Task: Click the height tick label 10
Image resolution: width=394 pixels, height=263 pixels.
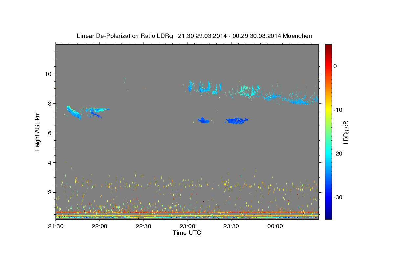Action: point(48,74)
